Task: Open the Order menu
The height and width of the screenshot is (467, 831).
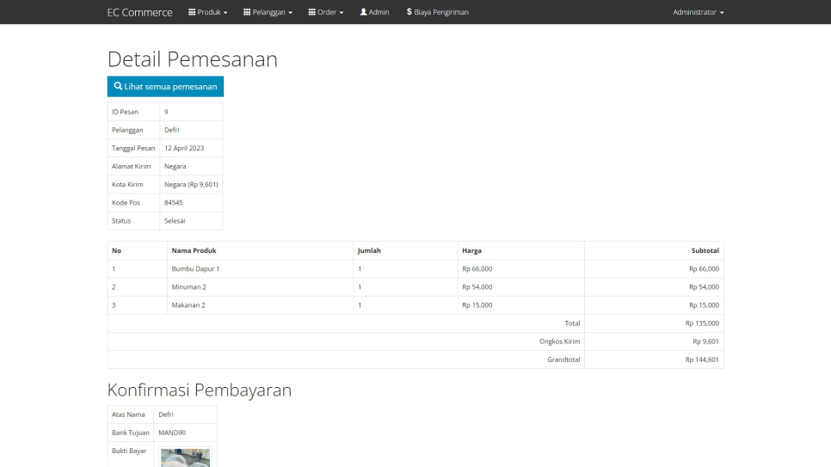Action: (326, 12)
